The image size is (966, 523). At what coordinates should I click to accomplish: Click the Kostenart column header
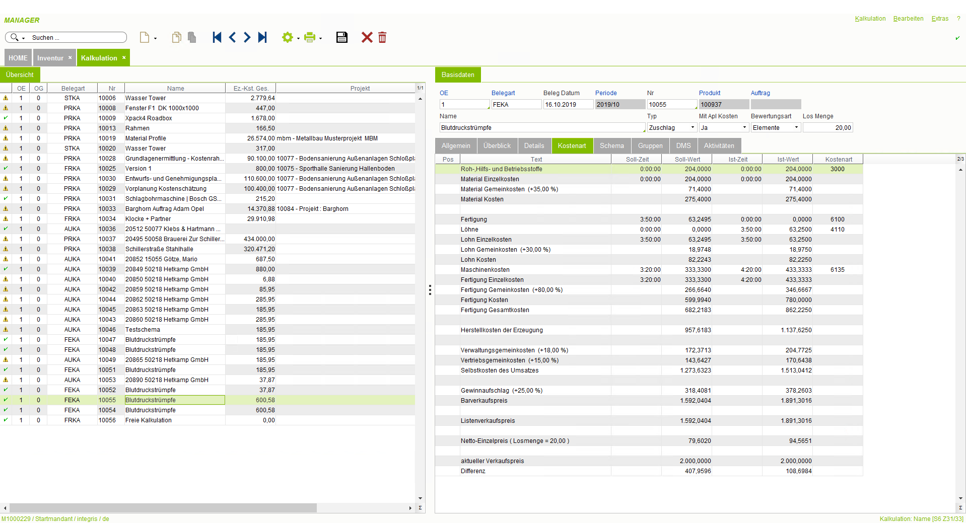pos(838,159)
